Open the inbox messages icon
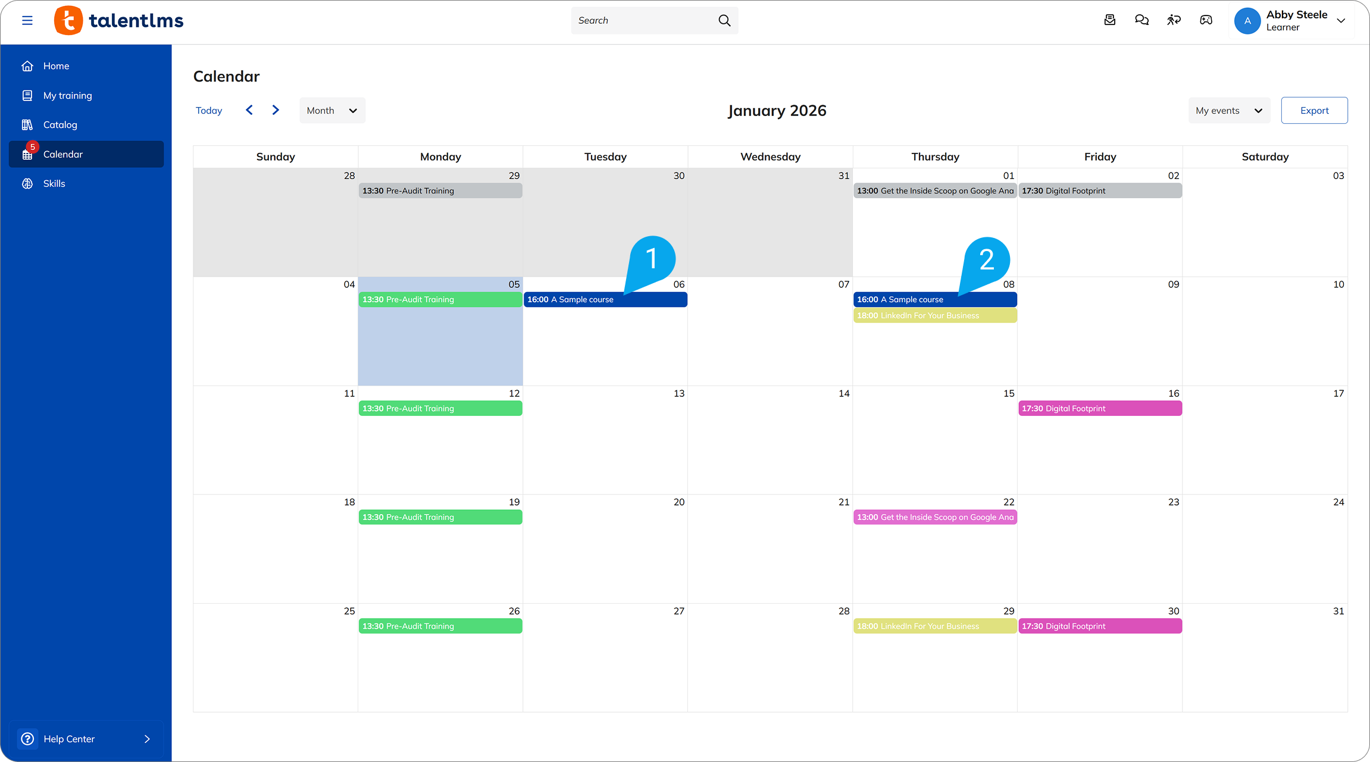The image size is (1370, 762). coord(1109,20)
